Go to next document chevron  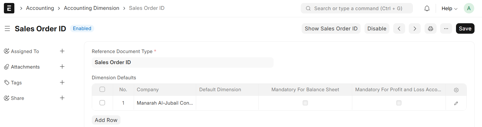(415, 29)
